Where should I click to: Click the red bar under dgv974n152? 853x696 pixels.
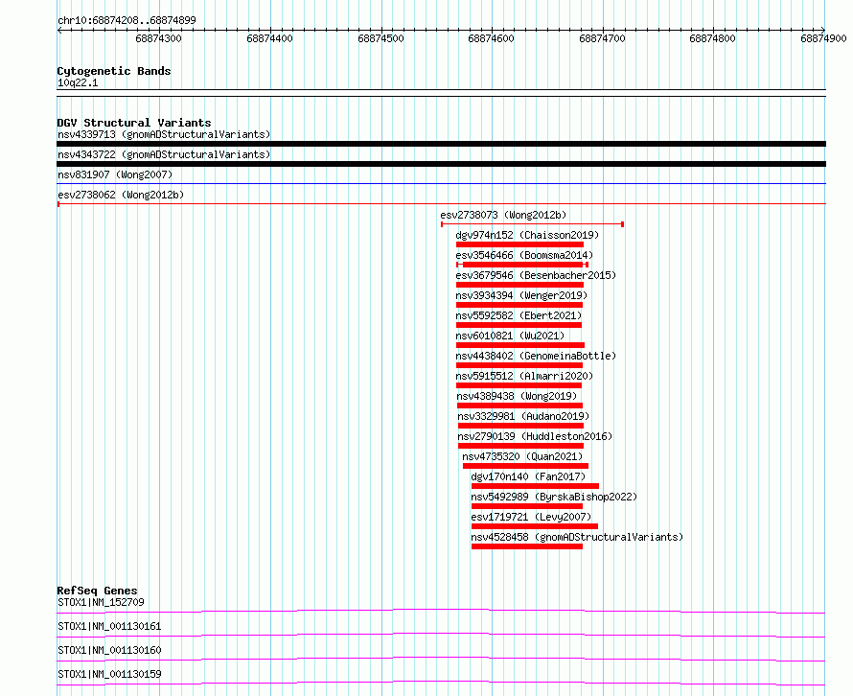(519, 244)
